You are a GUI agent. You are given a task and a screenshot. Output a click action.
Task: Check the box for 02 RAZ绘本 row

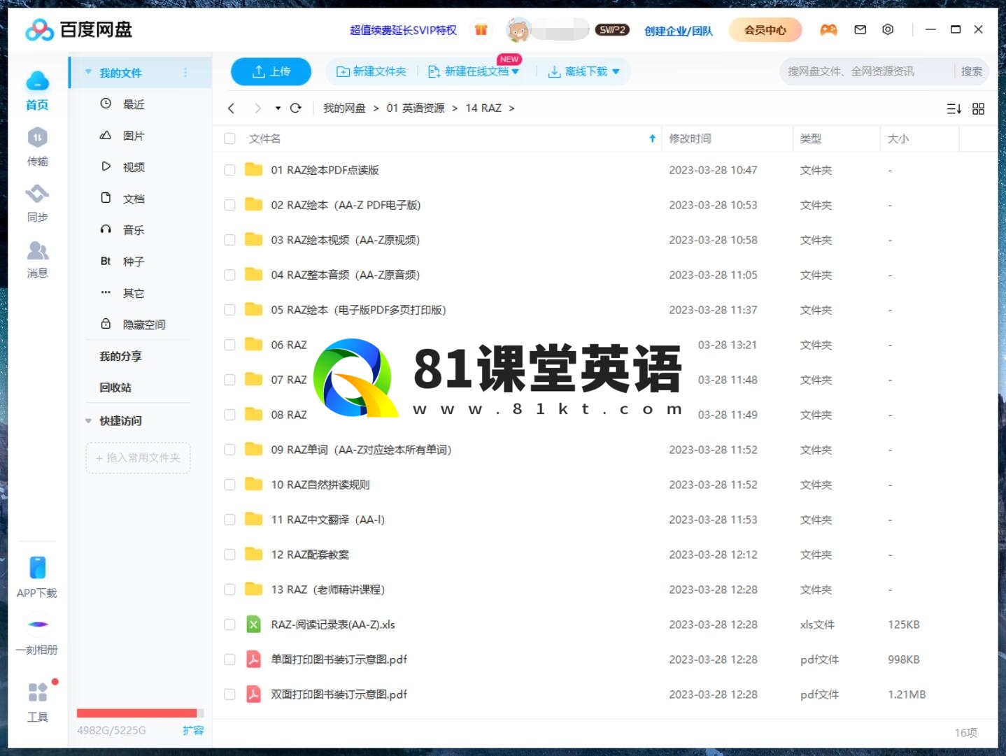(229, 205)
